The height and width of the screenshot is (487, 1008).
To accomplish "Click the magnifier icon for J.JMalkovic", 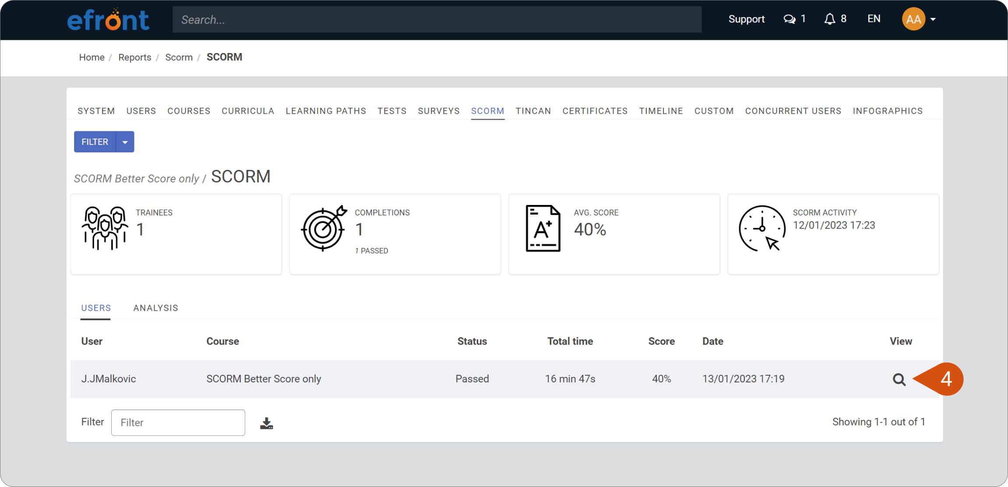I will [899, 379].
